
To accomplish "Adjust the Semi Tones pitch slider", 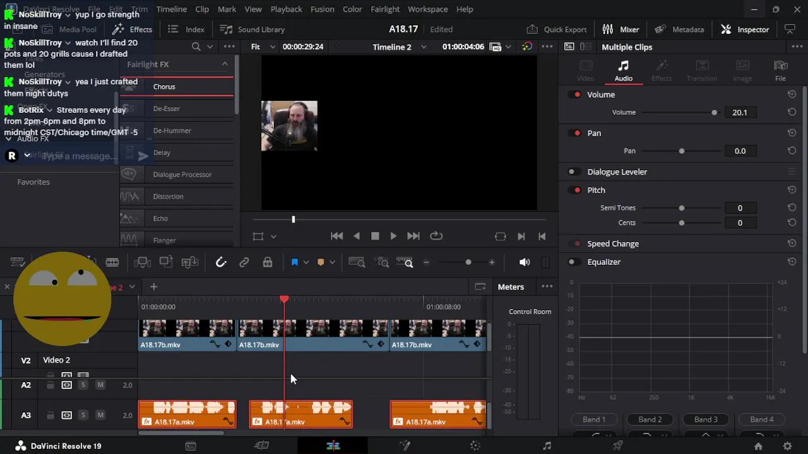I will pyautogui.click(x=681, y=207).
